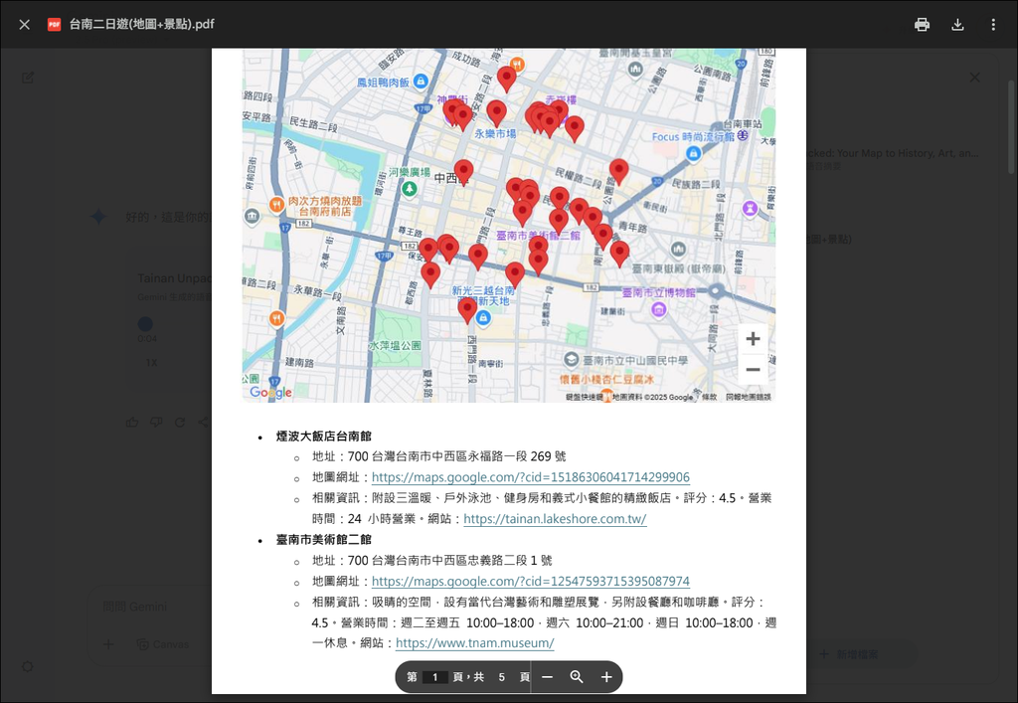
Task: Open the www.tnam.museum website link
Action: point(474,643)
